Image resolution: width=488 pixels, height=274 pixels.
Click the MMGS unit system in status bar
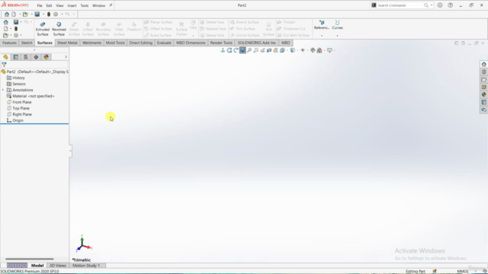tap(463, 271)
